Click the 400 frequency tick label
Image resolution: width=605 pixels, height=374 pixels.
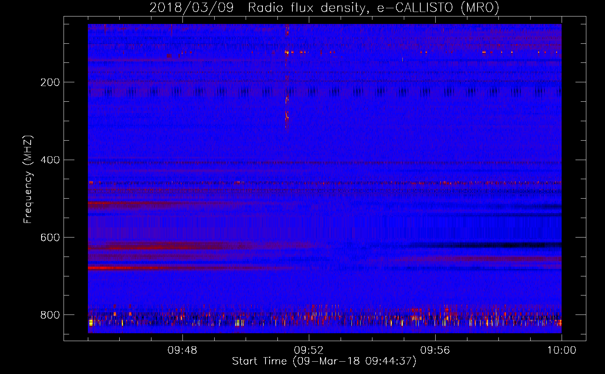point(50,160)
